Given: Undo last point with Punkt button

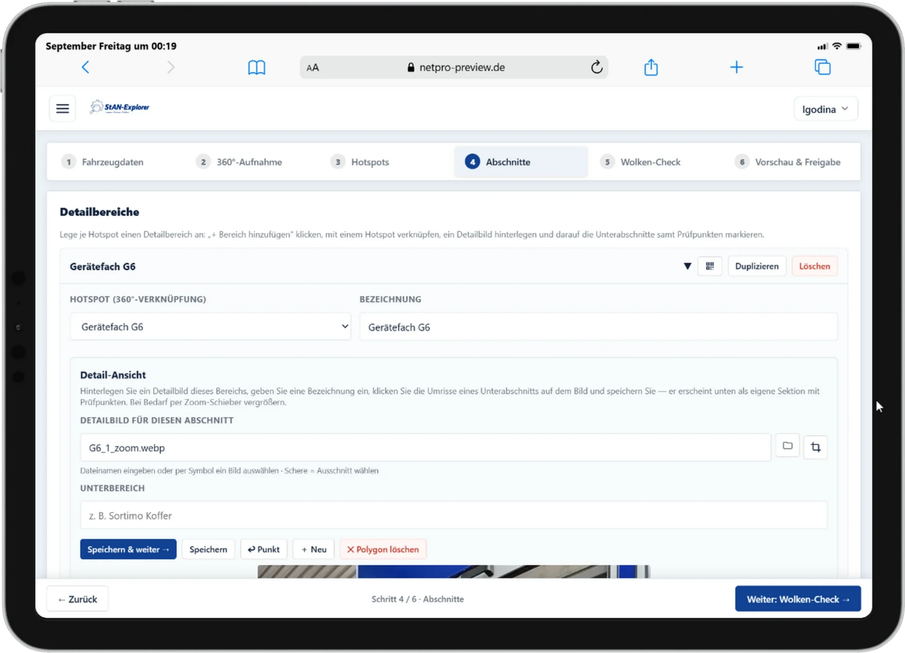Looking at the screenshot, I should click(264, 549).
